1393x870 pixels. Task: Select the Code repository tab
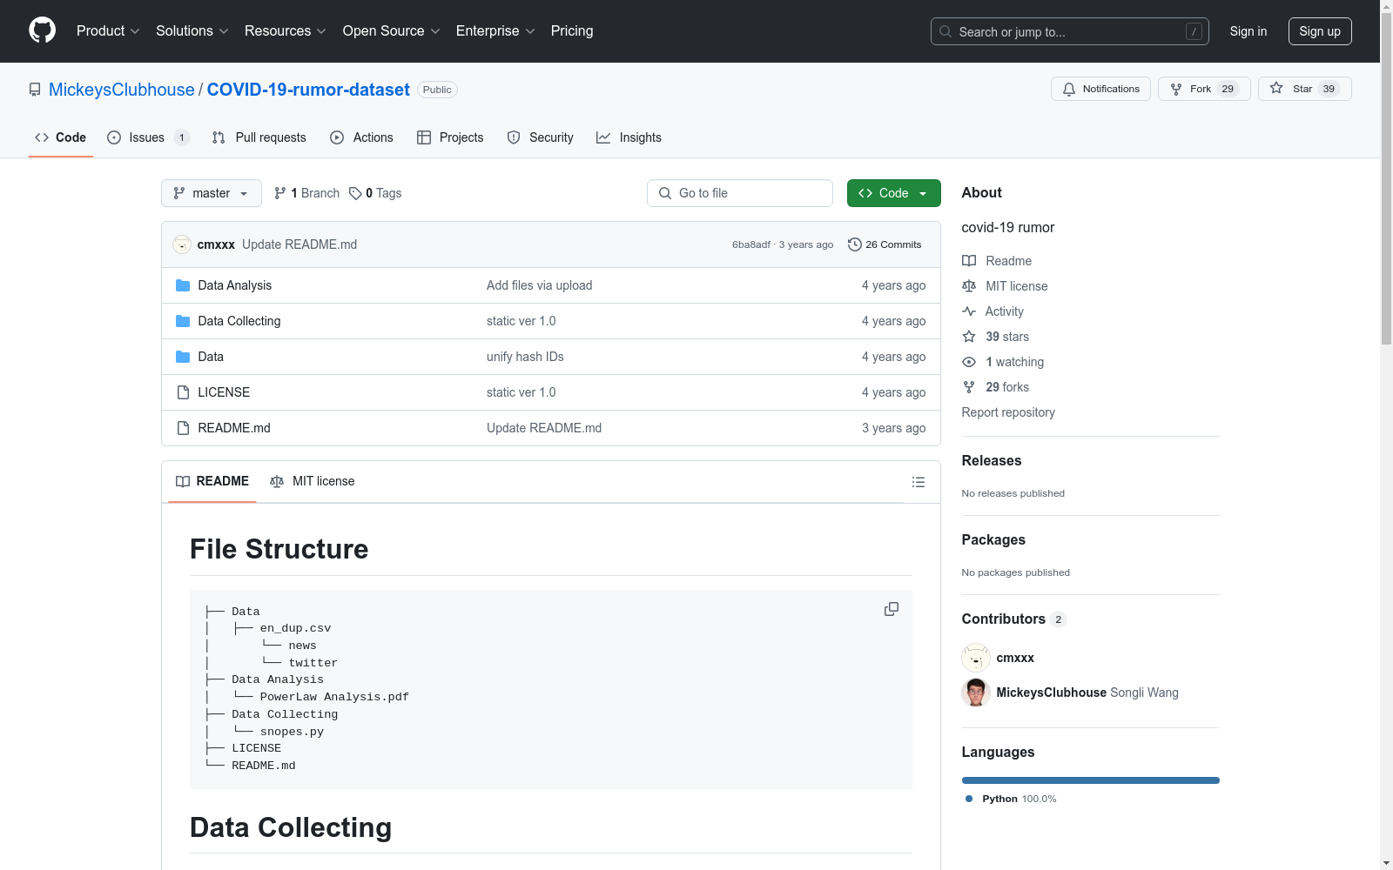pyautogui.click(x=61, y=137)
